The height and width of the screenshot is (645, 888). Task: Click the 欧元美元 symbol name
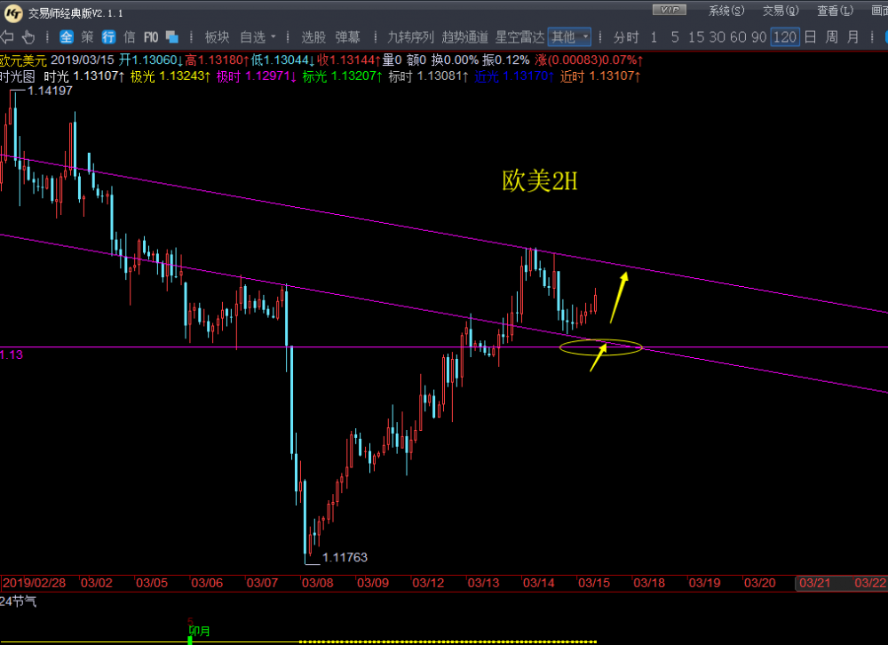pos(23,60)
